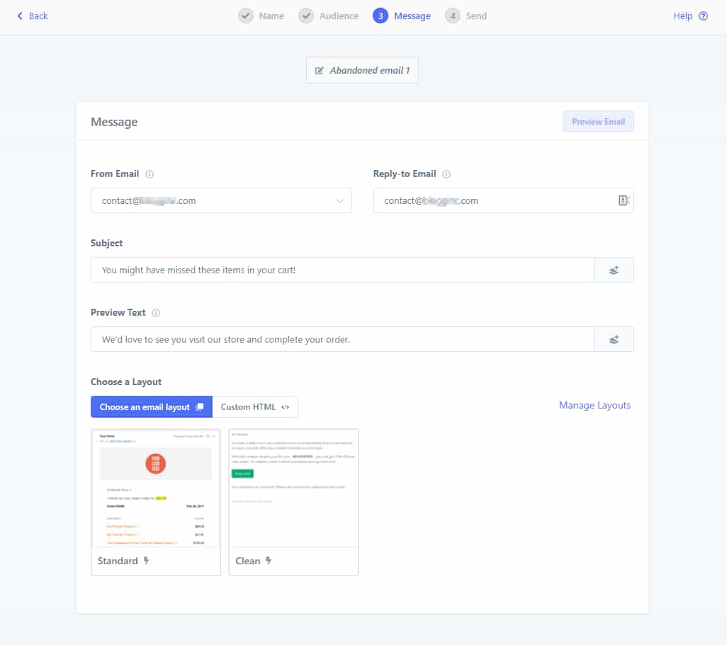Click the lightning icon on Clean layout
This screenshot has width=727, height=645.
pyautogui.click(x=269, y=561)
